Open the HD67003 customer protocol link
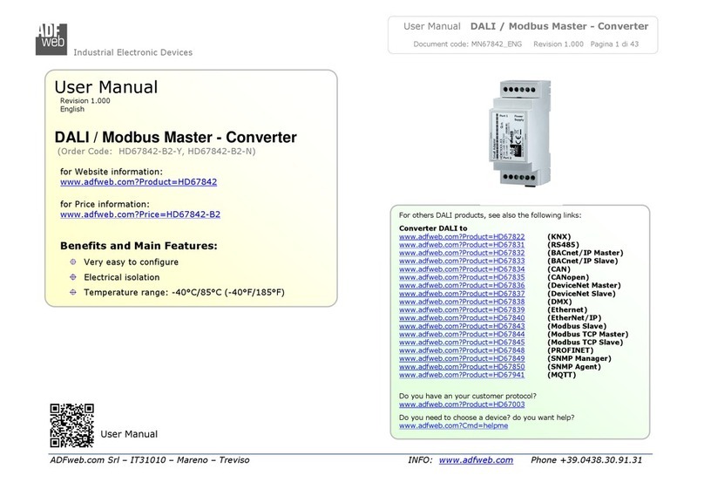 [462, 404]
